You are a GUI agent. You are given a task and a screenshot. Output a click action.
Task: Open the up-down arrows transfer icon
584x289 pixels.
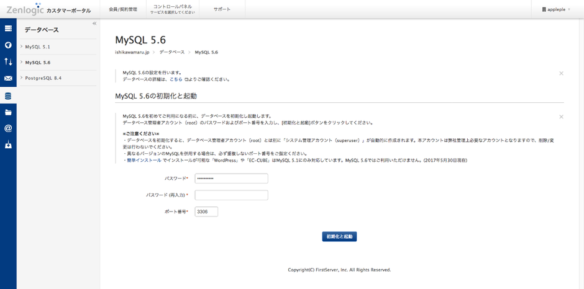click(x=8, y=61)
